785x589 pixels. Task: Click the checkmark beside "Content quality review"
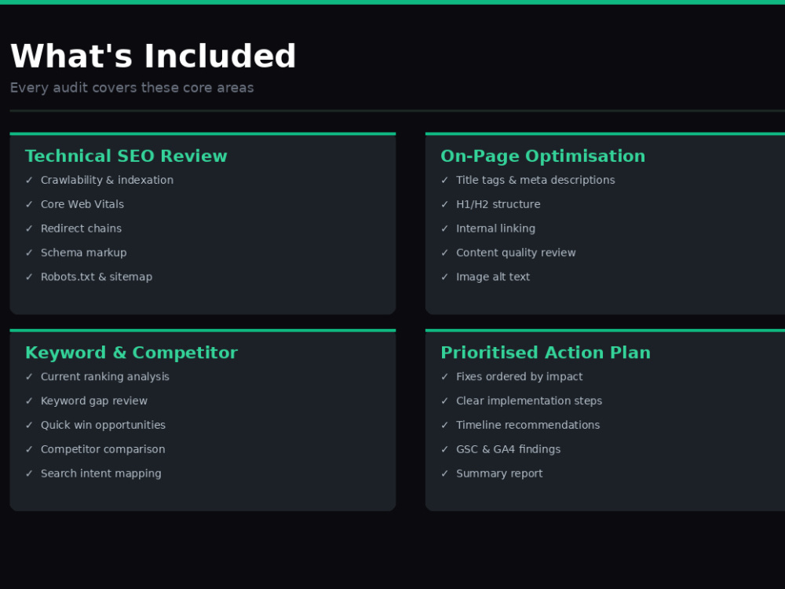444,252
